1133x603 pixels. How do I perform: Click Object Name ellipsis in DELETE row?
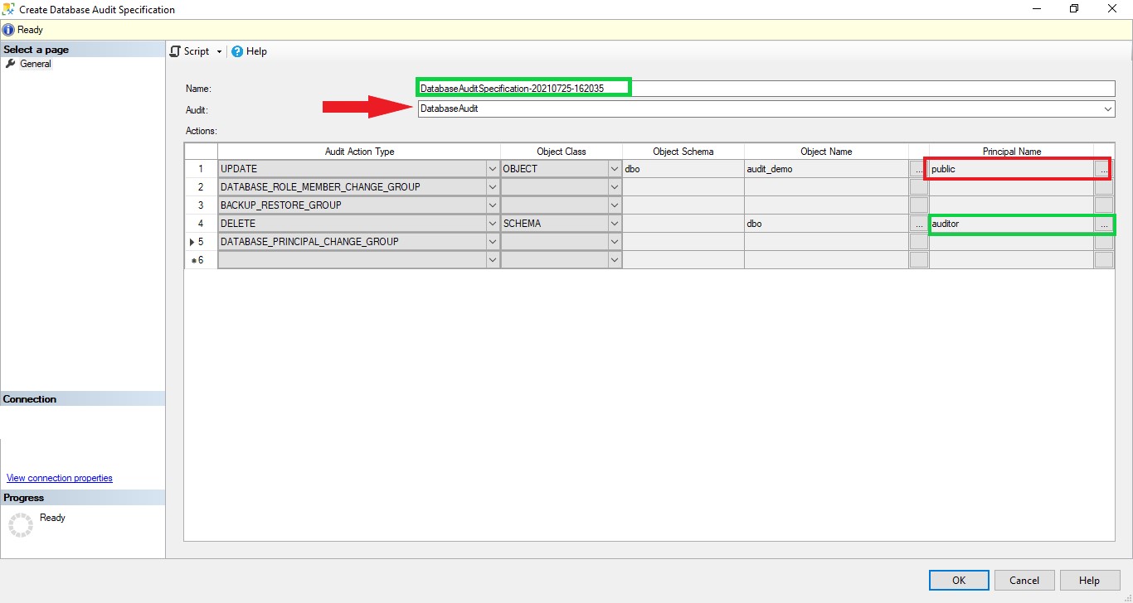click(x=917, y=223)
